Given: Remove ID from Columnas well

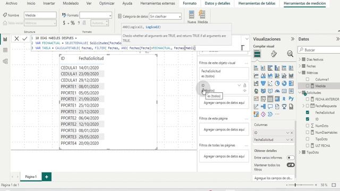Looking at the screenshot, I should [x=292, y=133].
